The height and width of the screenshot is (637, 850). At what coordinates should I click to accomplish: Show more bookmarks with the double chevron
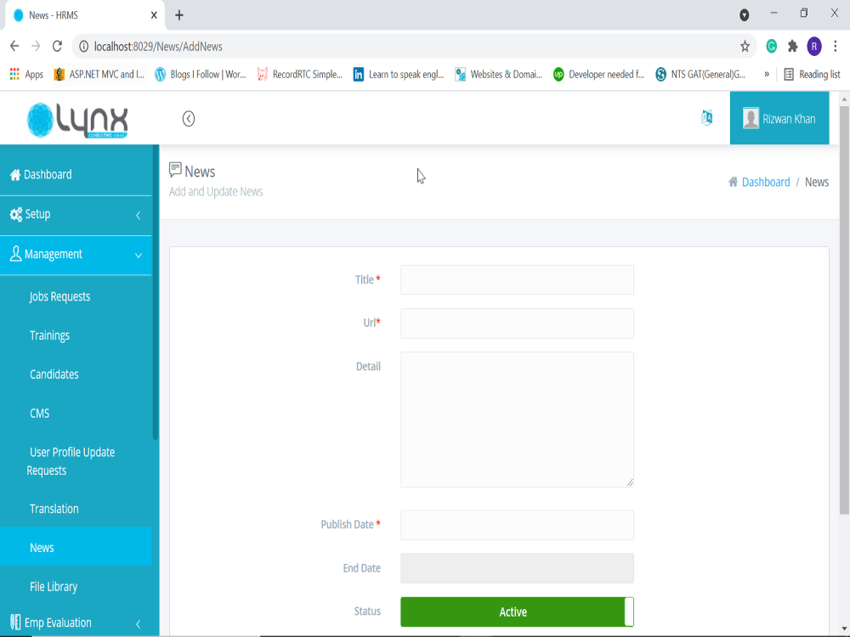pos(767,74)
